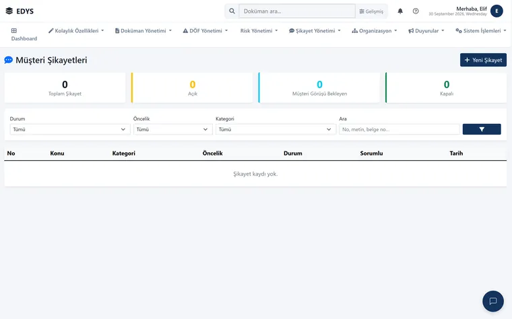Open the help question mark icon
Viewport: 512px width, 319px height.
tap(416, 11)
